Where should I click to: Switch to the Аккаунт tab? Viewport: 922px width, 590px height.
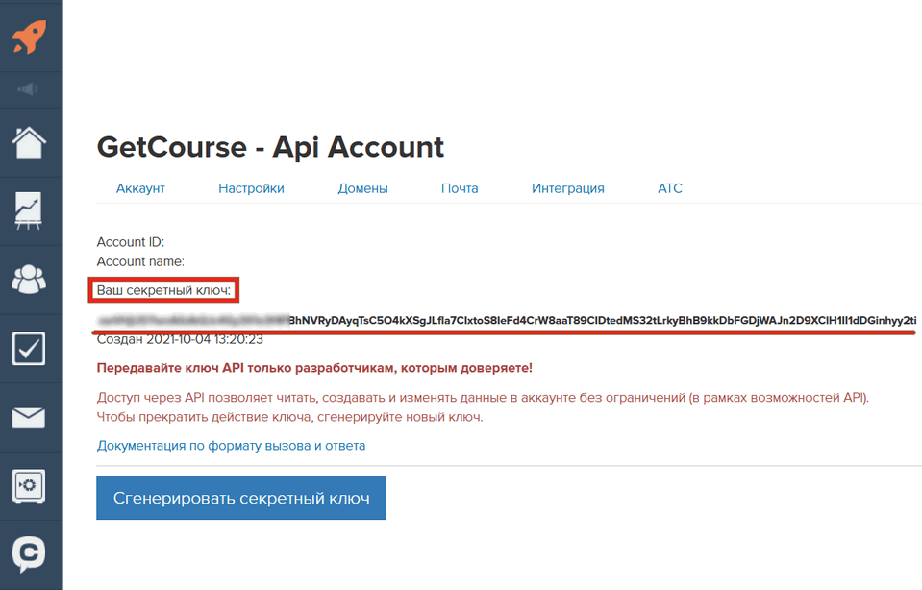pyautogui.click(x=140, y=188)
